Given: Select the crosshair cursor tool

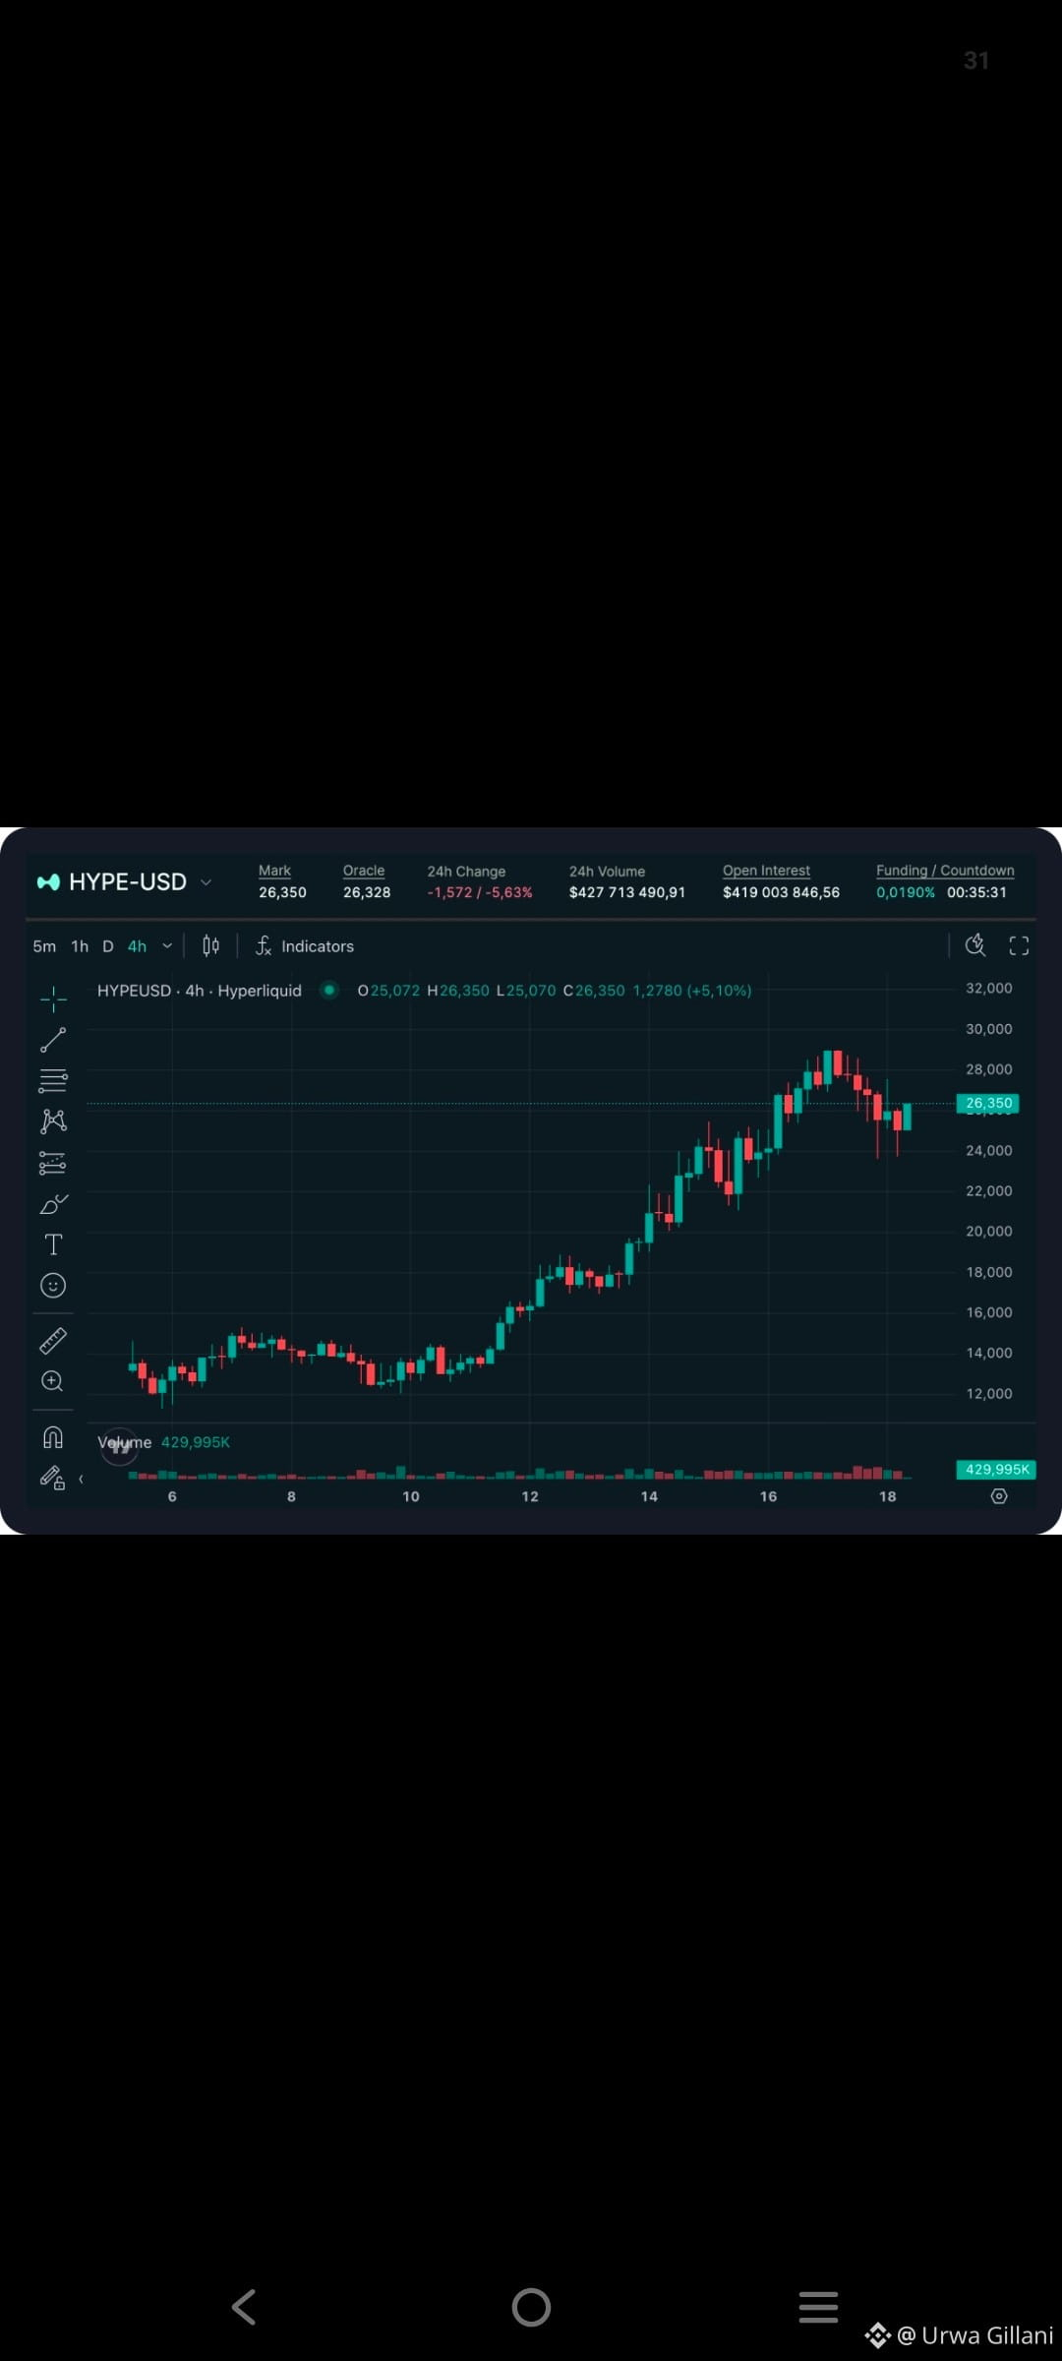Looking at the screenshot, I should click(x=53, y=999).
